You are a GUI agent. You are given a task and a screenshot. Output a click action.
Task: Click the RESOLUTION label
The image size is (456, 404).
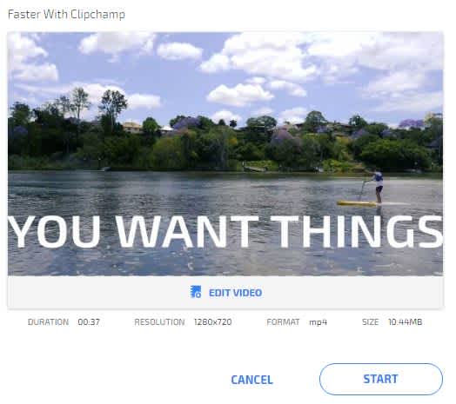click(x=159, y=321)
